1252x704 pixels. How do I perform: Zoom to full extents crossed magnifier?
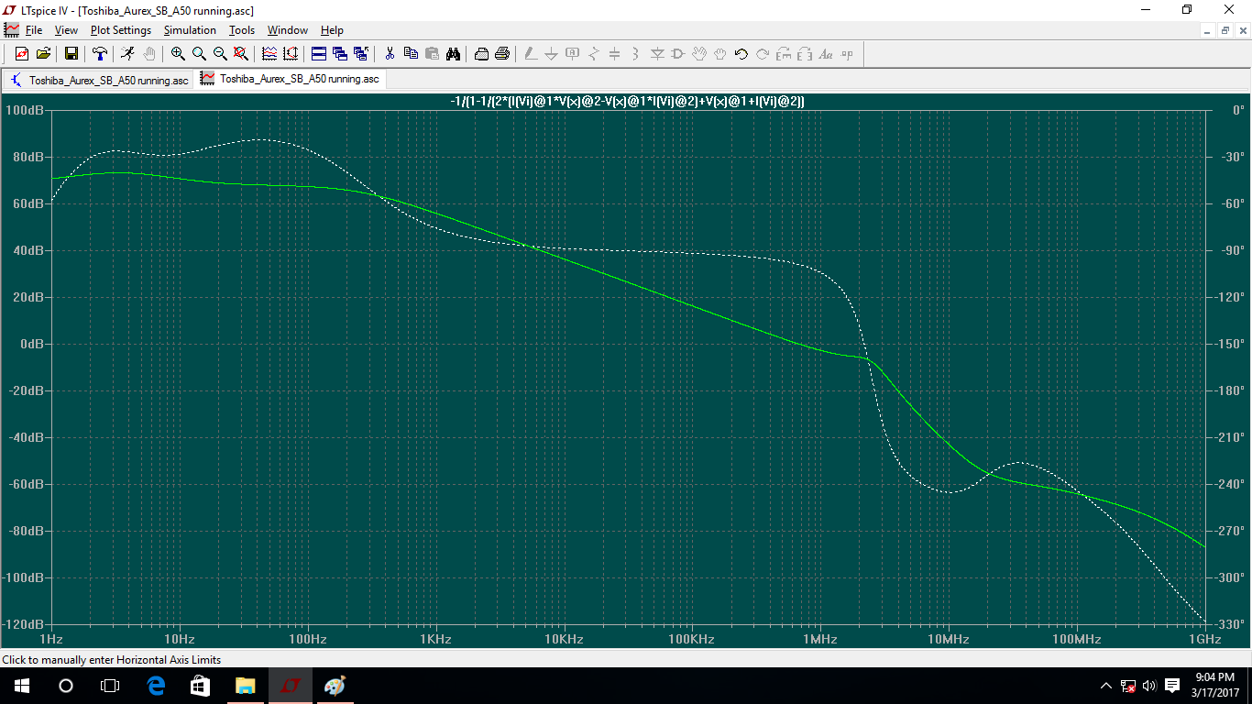pyautogui.click(x=241, y=54)
